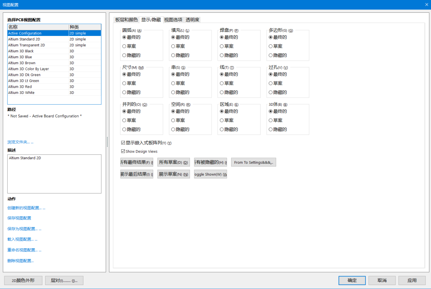Choose 隐藏的 option for 焊盘
This screenshot has width=431, height=289.
(222, 55)
